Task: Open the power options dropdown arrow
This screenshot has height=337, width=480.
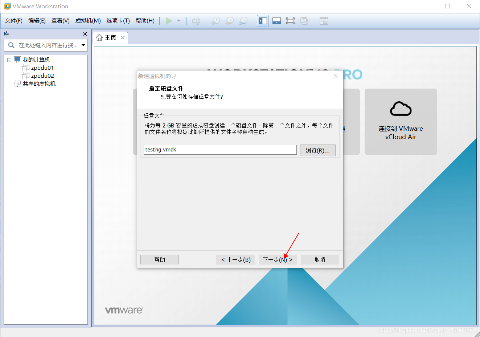Action: 179,21
